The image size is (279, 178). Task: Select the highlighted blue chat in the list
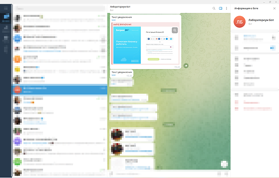pos(60,89)
